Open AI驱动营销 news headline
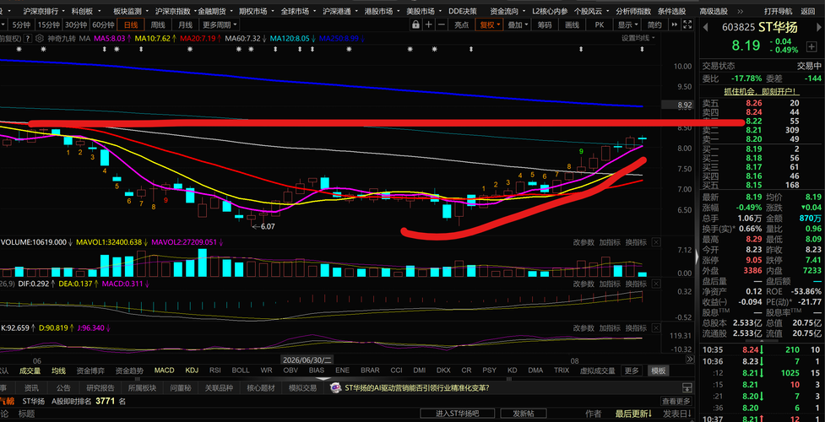Image resolution: width=825 pixels, height=422 pixels. (416, 388)
